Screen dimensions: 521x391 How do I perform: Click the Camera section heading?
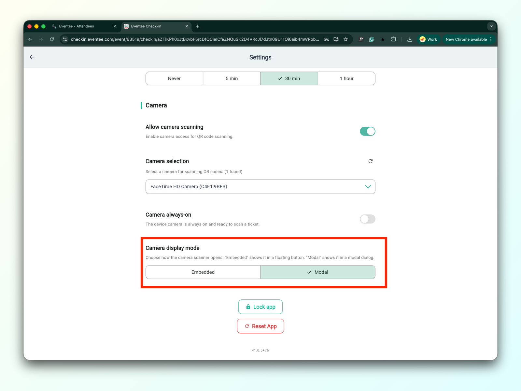(156, 105)
